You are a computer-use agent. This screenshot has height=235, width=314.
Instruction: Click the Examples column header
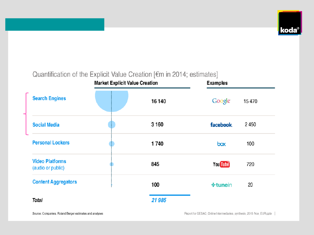click(x=217, y=83)
